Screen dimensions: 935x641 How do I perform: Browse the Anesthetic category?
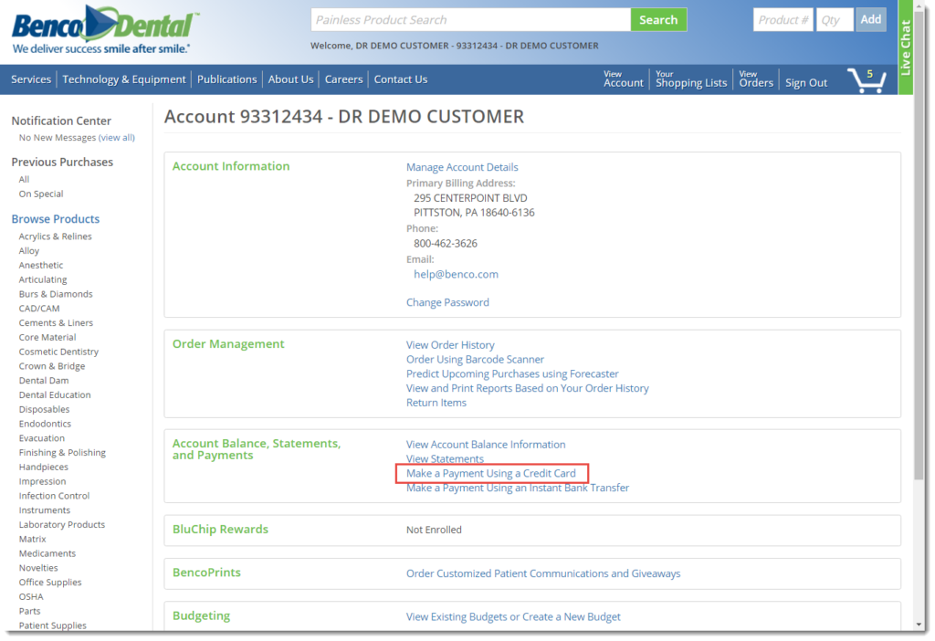[x=40, y=265]
